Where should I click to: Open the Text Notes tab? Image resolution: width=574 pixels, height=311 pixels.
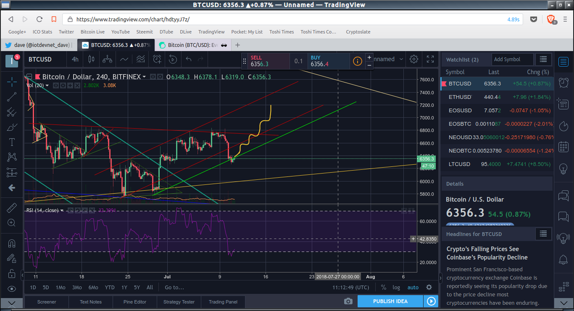pyautogui.click(x=91, y=302)
